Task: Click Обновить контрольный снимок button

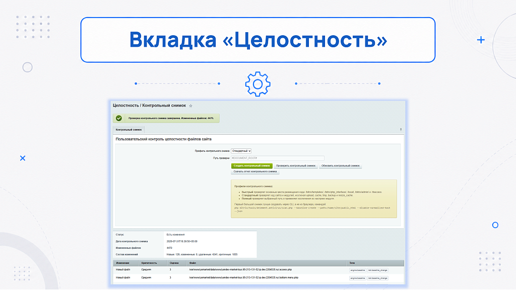Action: pyautogui.click(x=340, y=166)
